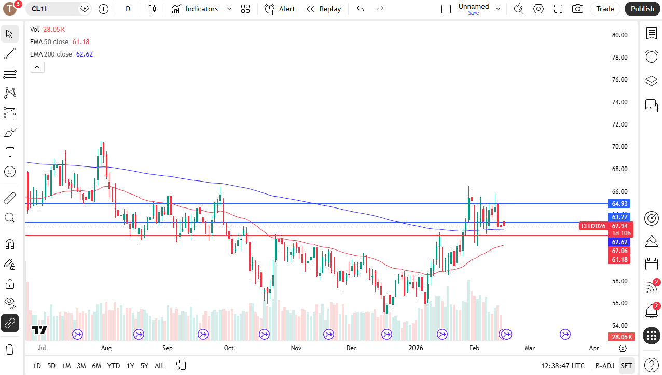Expand the manage layouts dropdown arrow

pos(498,9)
